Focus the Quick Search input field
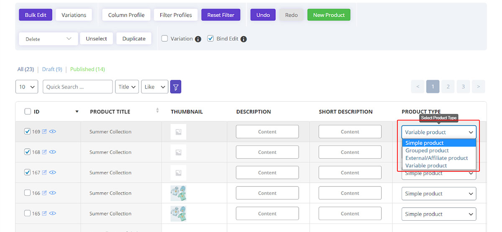Image resolution: width=502 pixels, height=232 pixels. (x=78, y=87)
